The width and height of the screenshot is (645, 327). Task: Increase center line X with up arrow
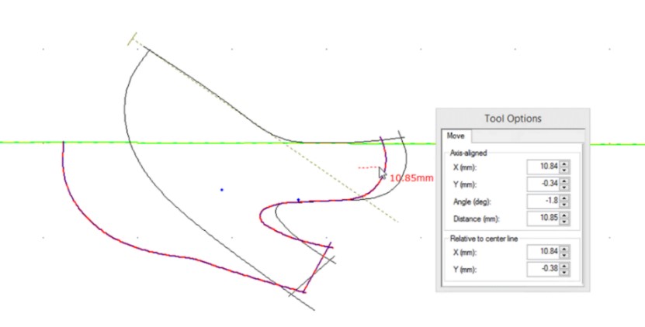coord(564,249)
